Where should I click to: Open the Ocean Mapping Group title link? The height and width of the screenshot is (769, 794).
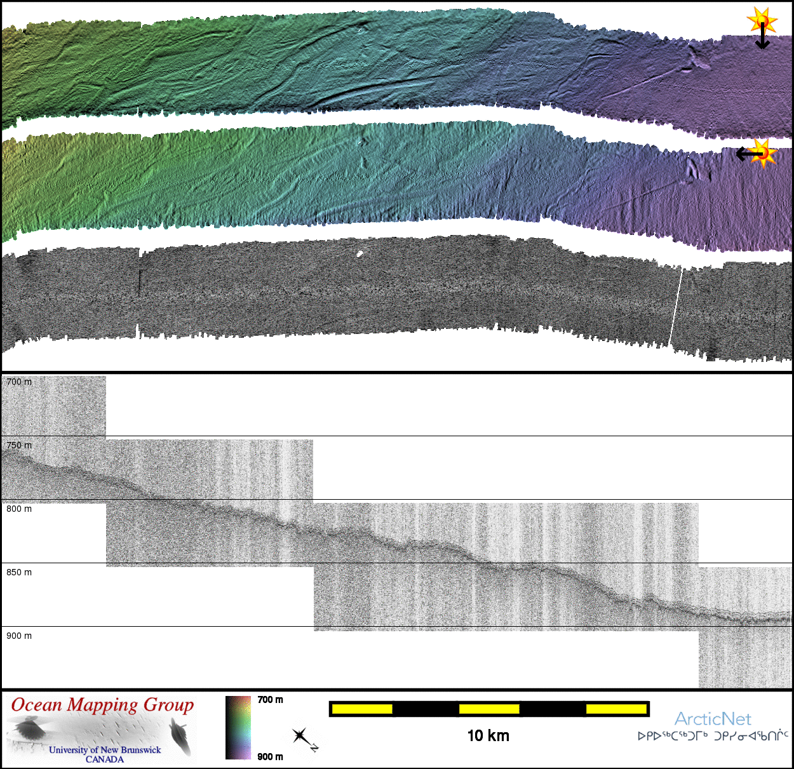click(x=102, y=705)
